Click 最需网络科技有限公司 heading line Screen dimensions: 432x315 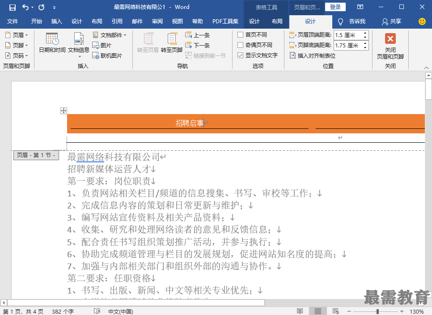pyautogui.click(x=113, y=157)
